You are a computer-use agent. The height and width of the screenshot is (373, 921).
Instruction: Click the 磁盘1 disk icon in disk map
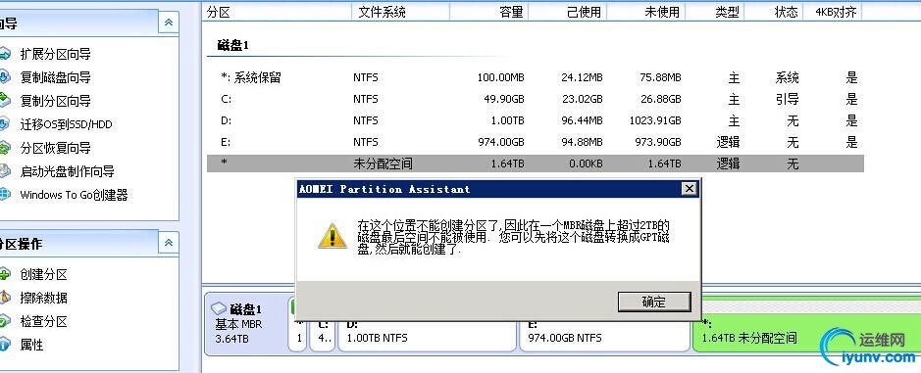pyautogui.click(x=219, y=309)
